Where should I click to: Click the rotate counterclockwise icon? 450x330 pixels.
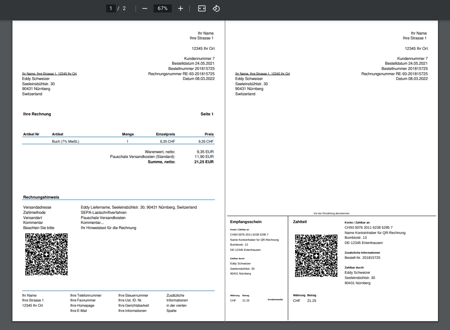coord(216,8)
